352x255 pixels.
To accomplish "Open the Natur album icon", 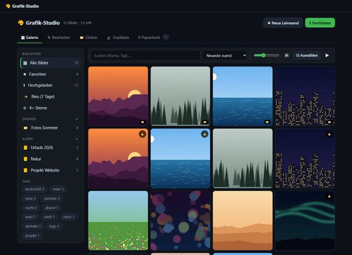I will pos(25,159).
